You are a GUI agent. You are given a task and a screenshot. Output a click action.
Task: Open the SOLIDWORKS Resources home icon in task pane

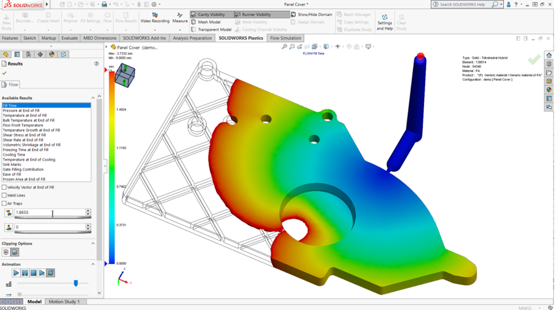549,55
